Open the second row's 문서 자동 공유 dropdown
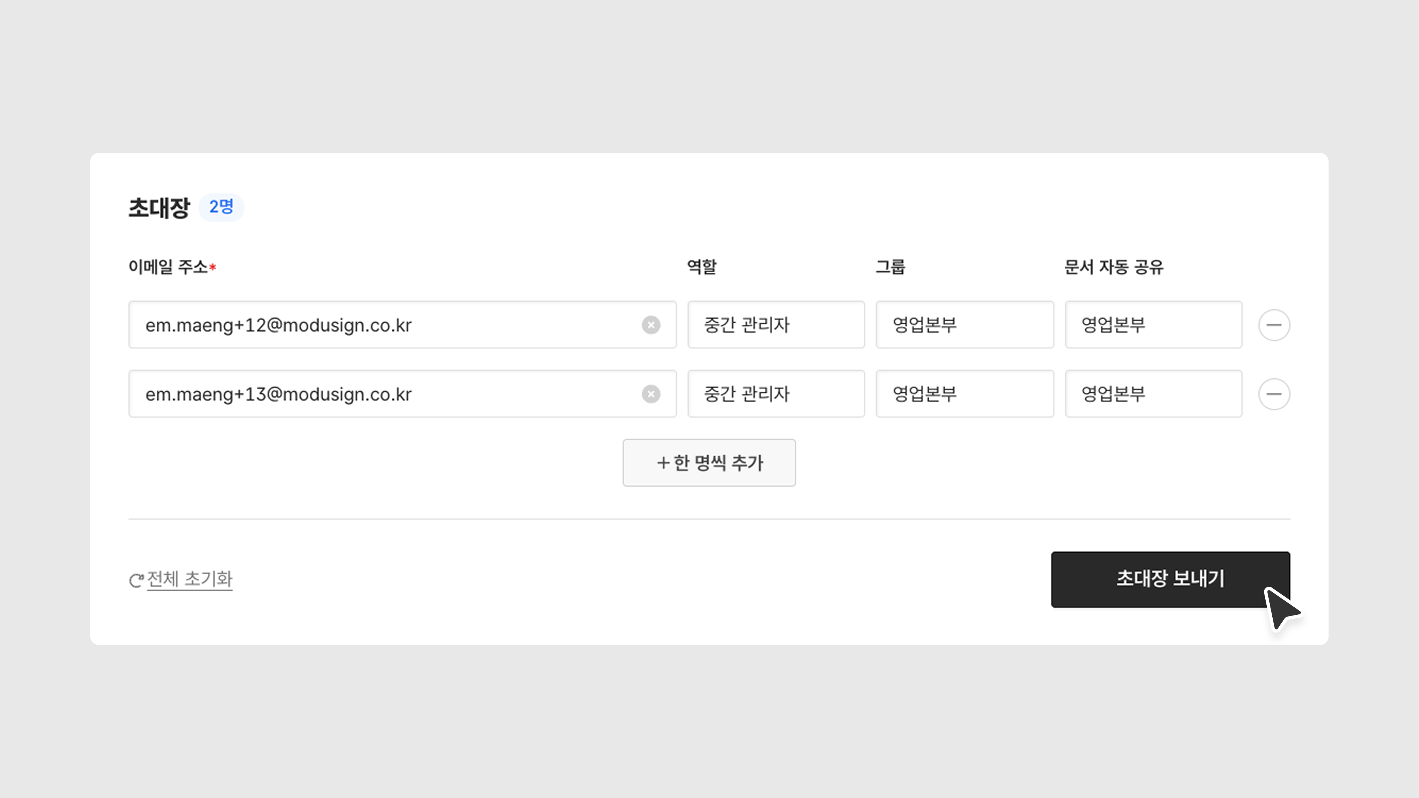 tap(1153, 394)
